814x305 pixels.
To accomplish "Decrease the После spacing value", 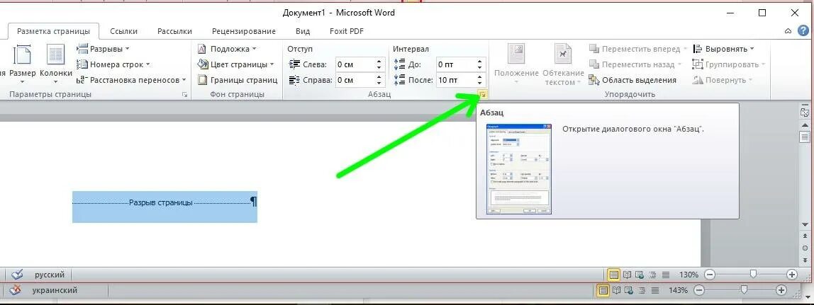I will [x=479, y=84].
